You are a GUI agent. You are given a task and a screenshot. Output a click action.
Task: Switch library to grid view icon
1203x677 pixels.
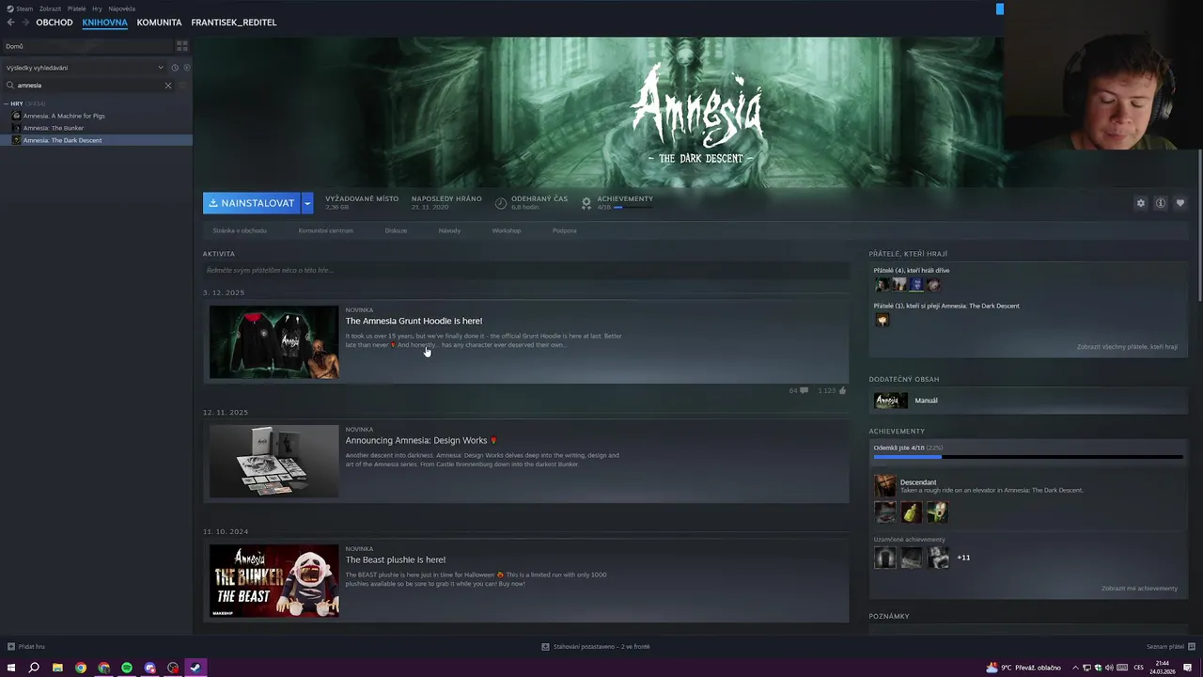[182, 45]
